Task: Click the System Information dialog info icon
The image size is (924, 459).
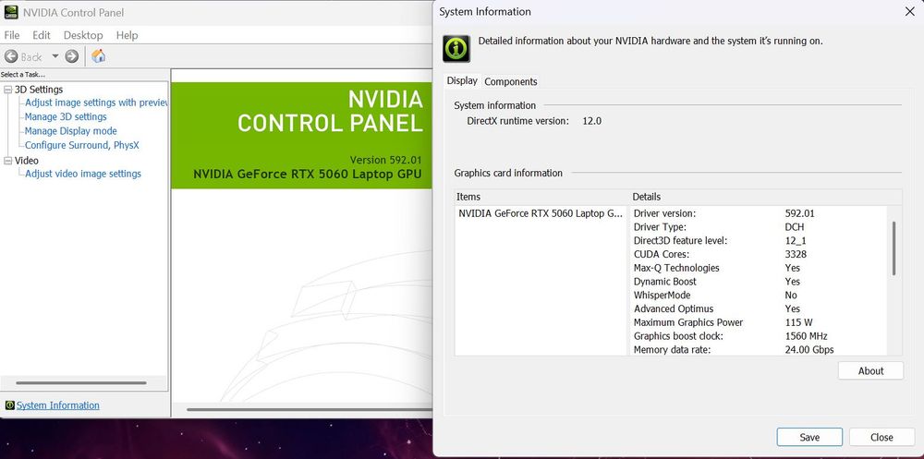Action: [x=456, y=48]
